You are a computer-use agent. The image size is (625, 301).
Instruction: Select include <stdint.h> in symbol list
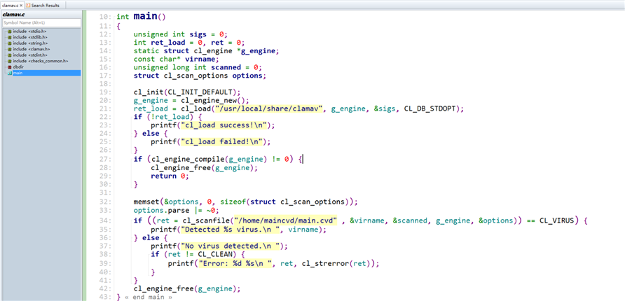[29, 55]
